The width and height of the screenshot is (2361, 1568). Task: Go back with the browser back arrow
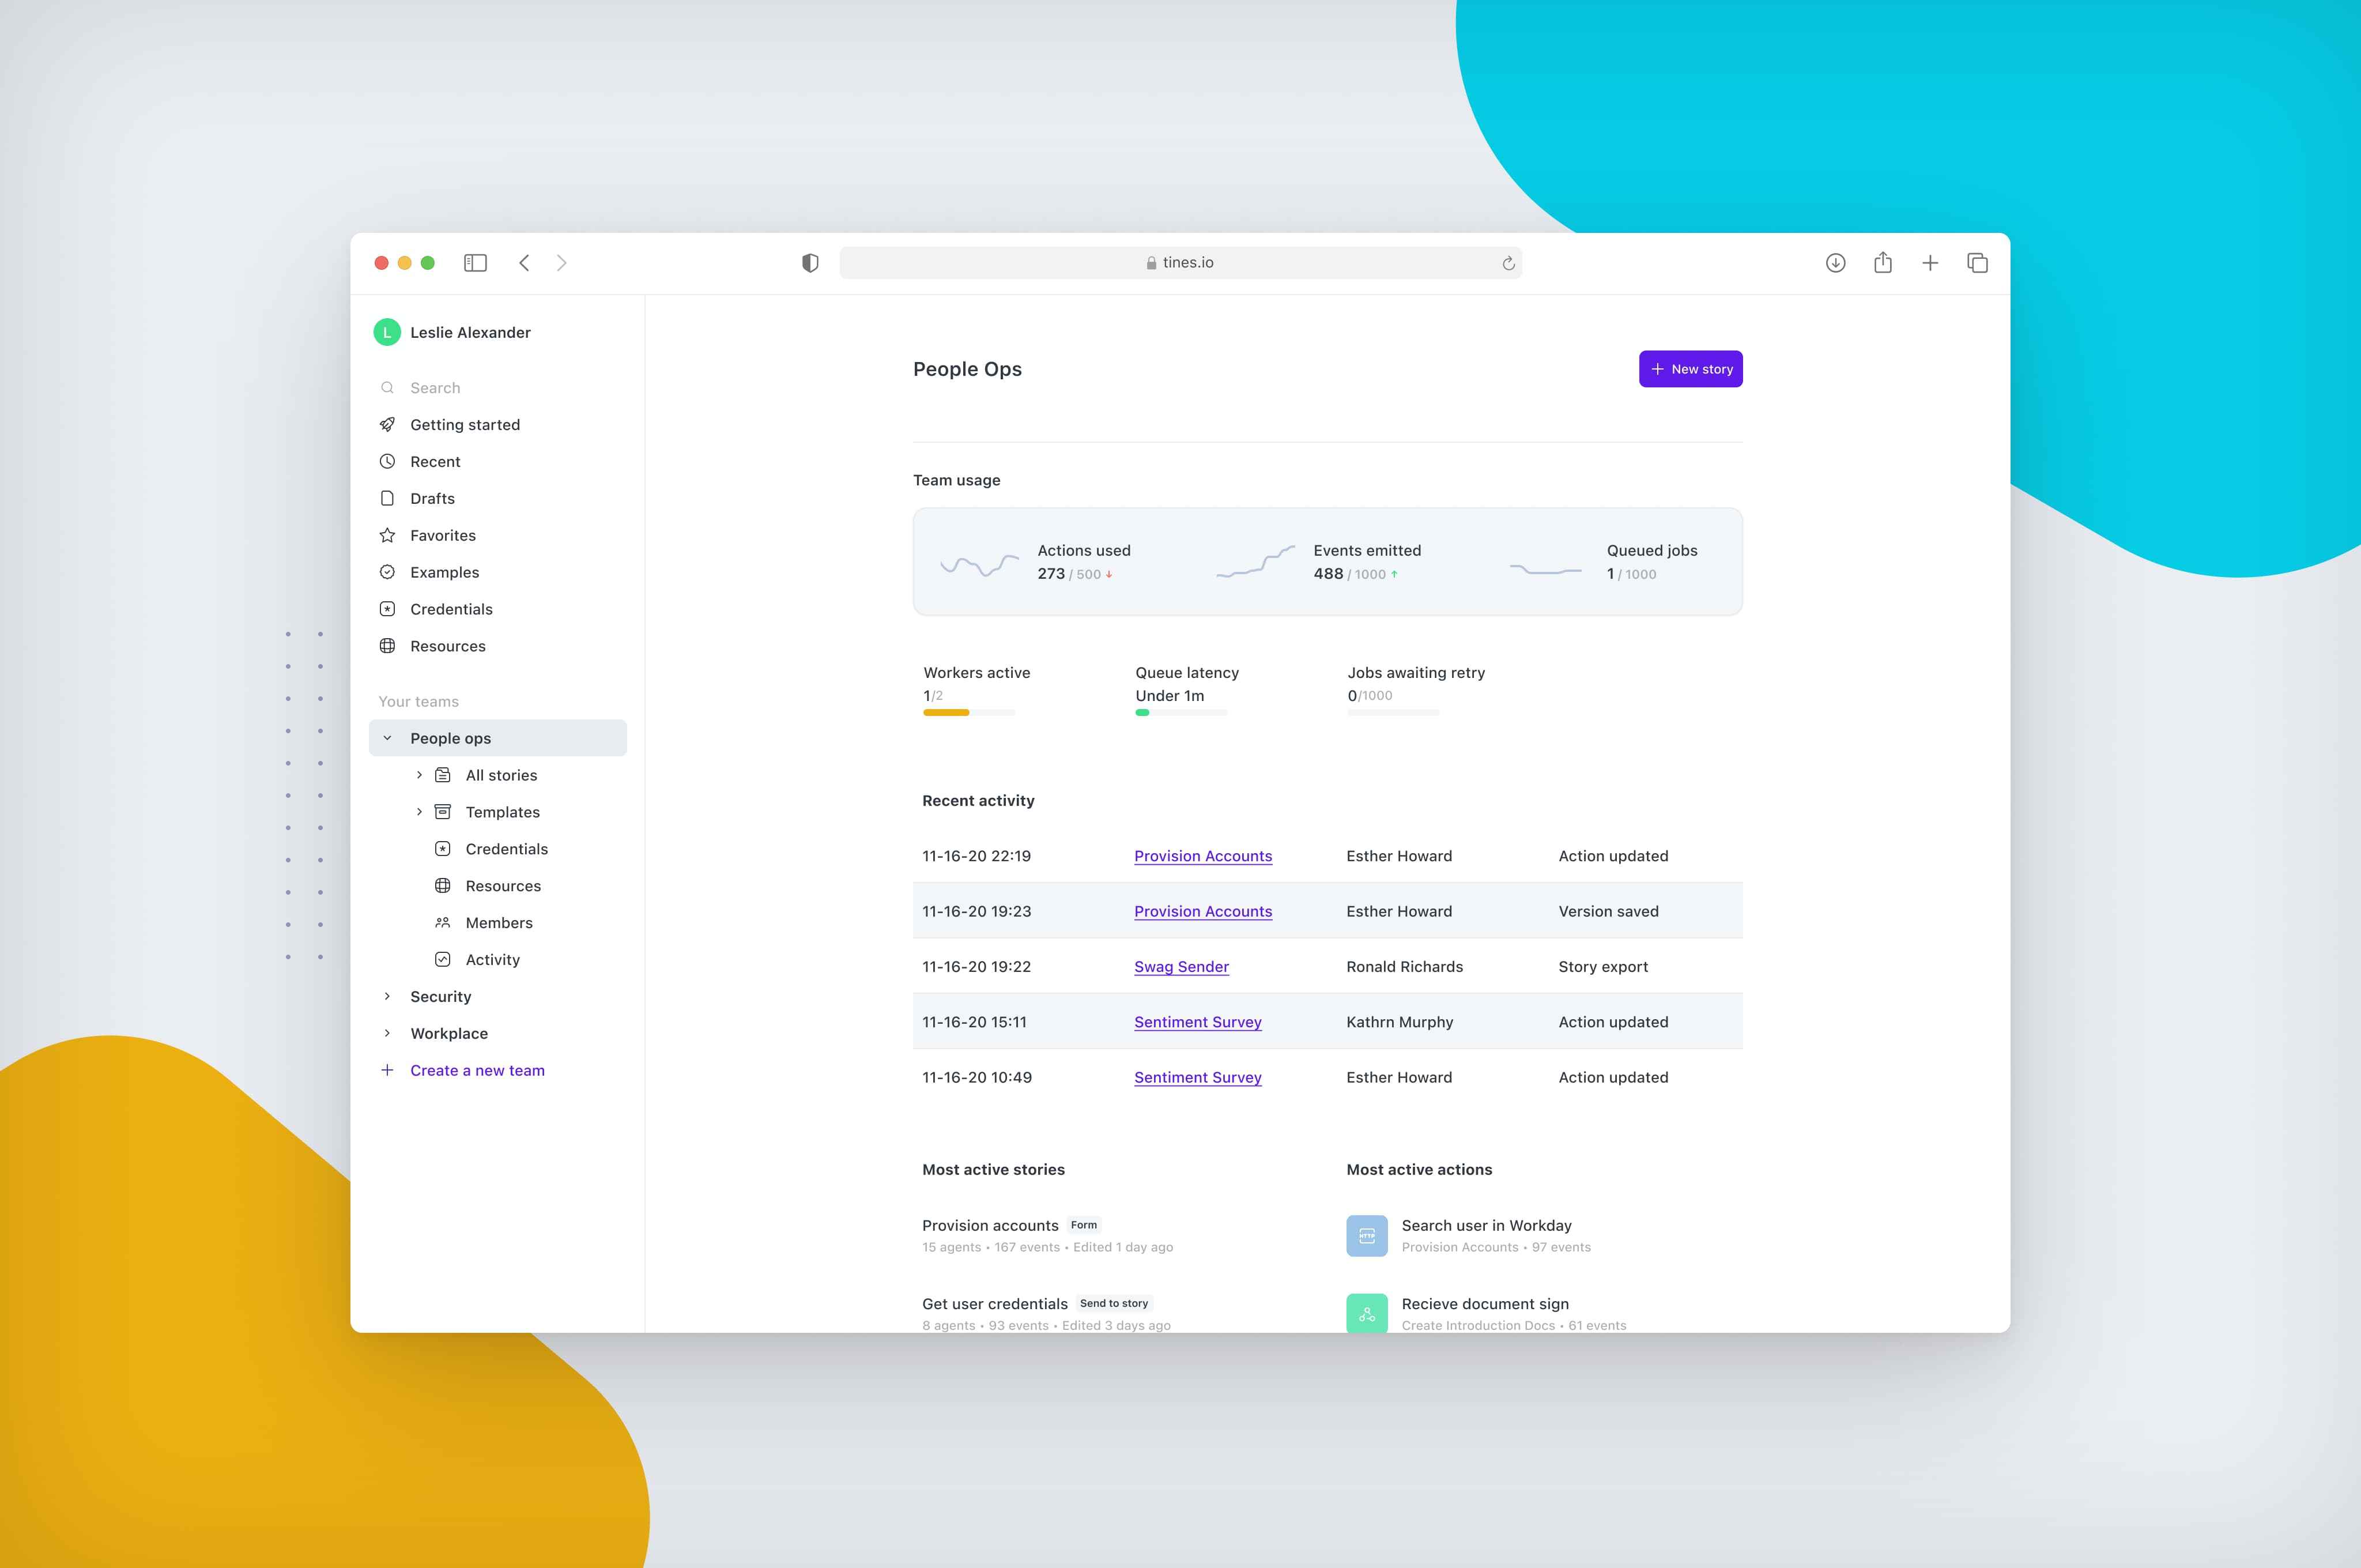tap(524, 263)
